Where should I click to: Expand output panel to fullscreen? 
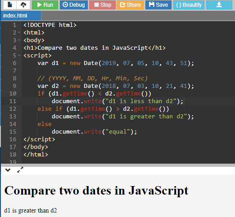[x=20, y=170]
